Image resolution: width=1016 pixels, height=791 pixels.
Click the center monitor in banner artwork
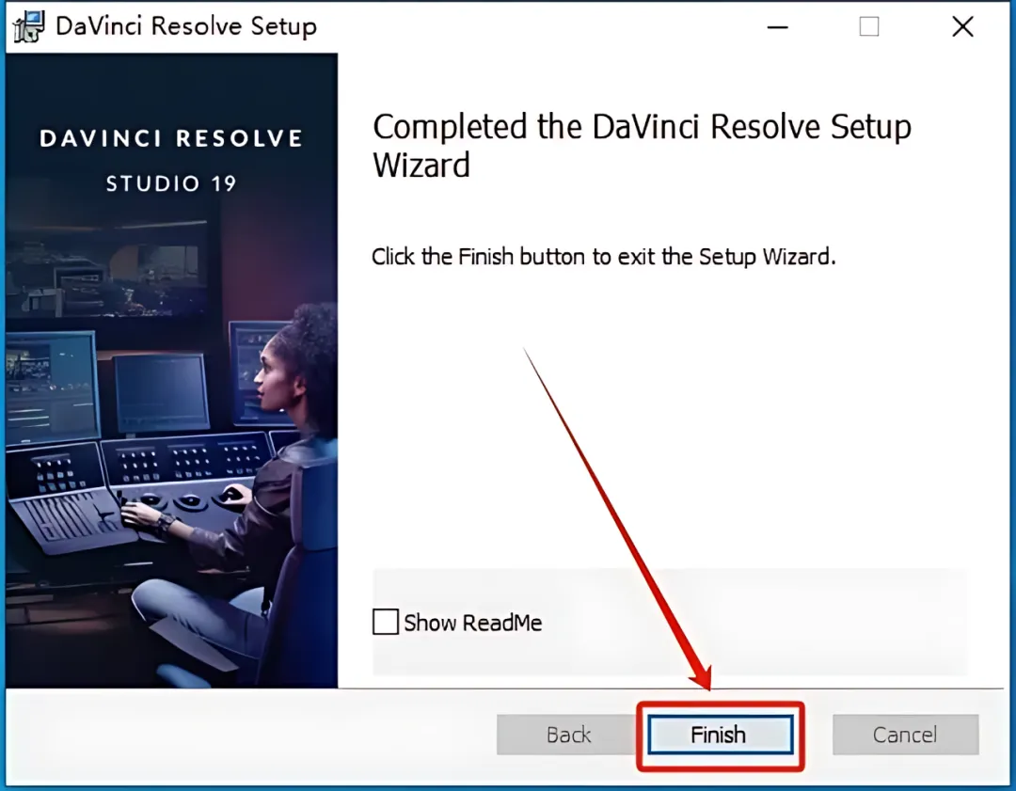point(161,395)
